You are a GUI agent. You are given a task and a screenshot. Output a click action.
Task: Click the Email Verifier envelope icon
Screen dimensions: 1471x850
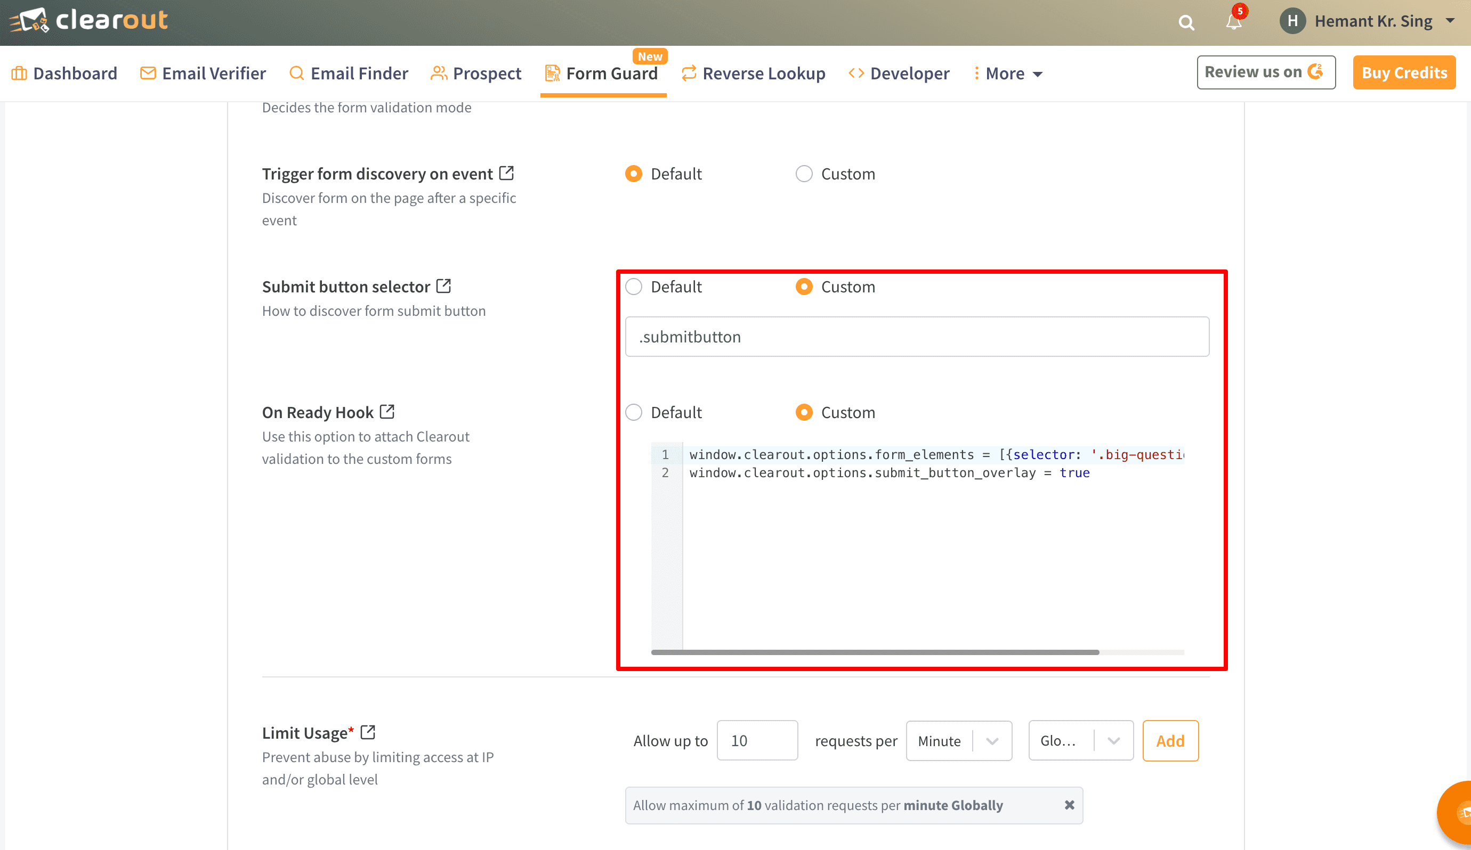[147, 73]
